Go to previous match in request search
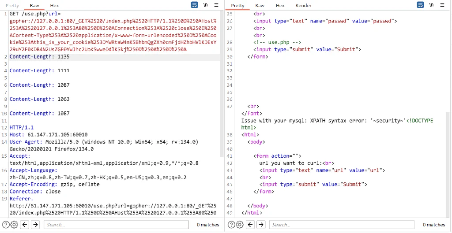Viewport: 452px width, 233px height. tap(25, 225)
